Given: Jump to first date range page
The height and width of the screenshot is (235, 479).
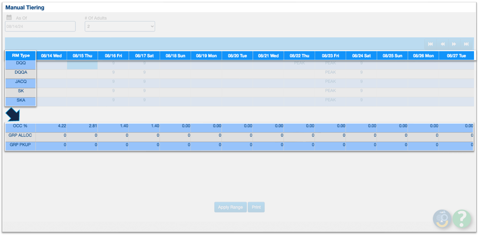Looking at the screenshot, I should pos(430,44).
